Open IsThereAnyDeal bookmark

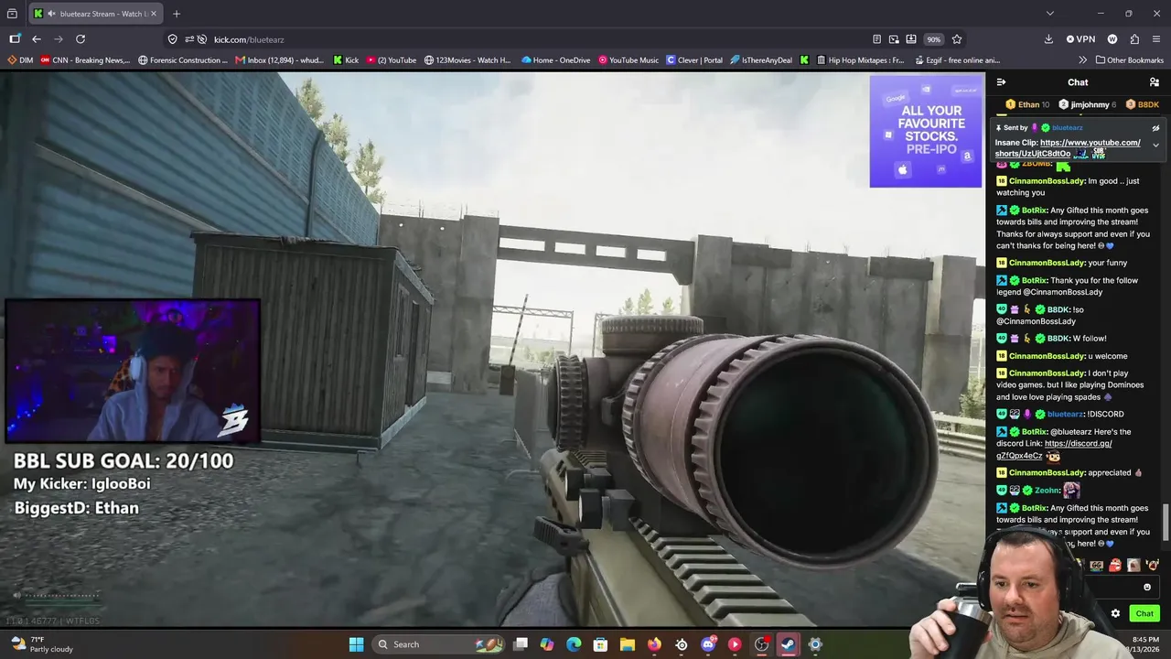(x=761, y=60)
